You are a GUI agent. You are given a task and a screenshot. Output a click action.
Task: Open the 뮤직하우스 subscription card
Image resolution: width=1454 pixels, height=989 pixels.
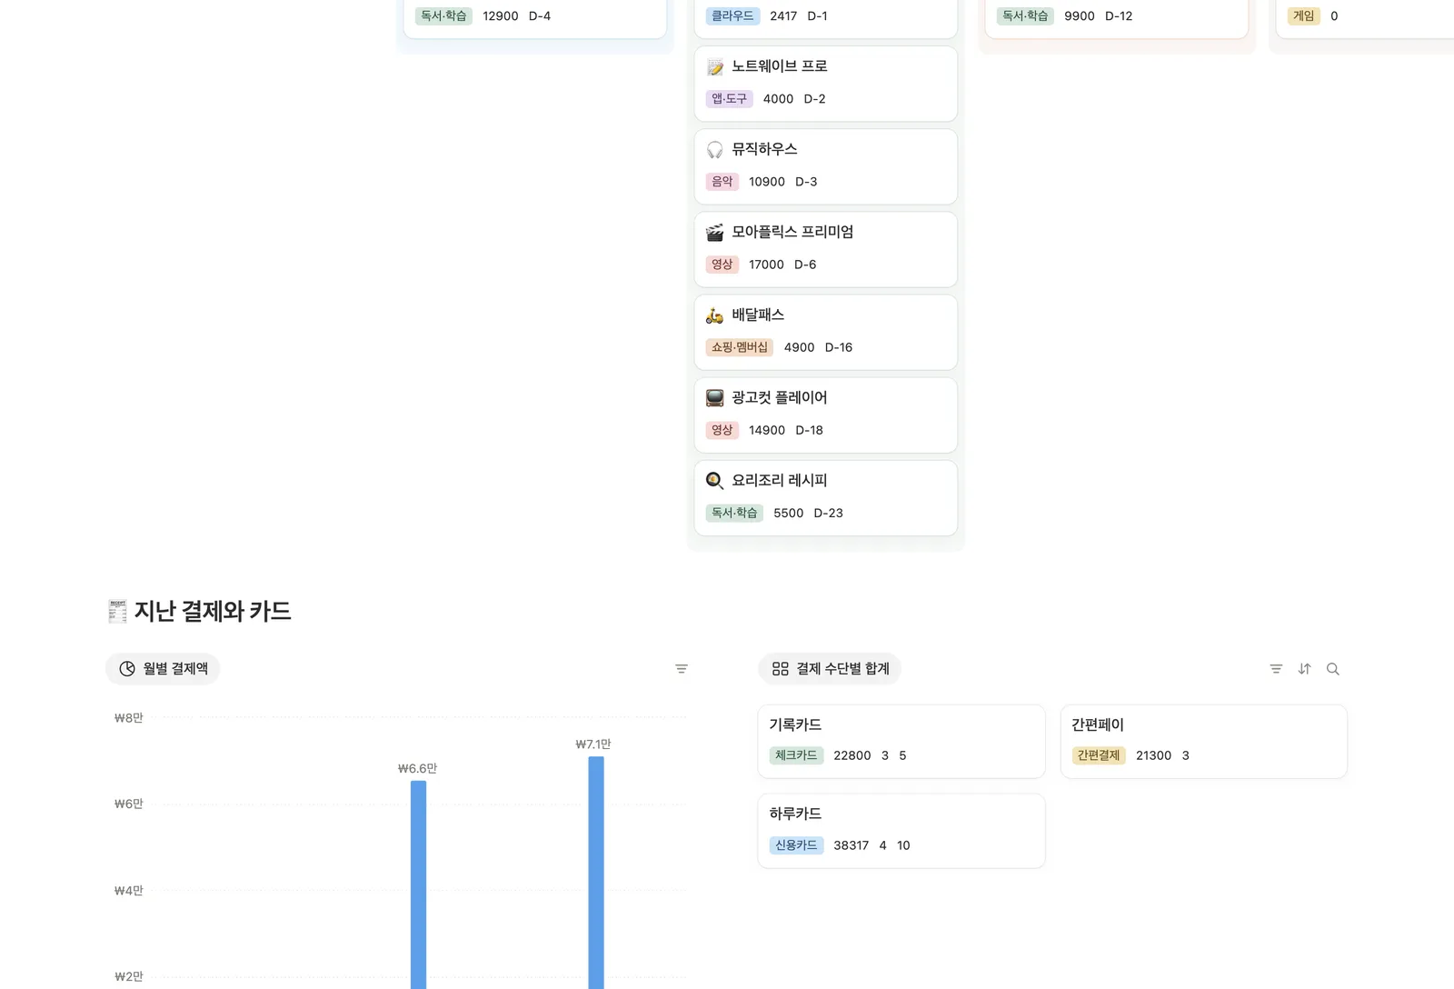[x=826, y=166]
